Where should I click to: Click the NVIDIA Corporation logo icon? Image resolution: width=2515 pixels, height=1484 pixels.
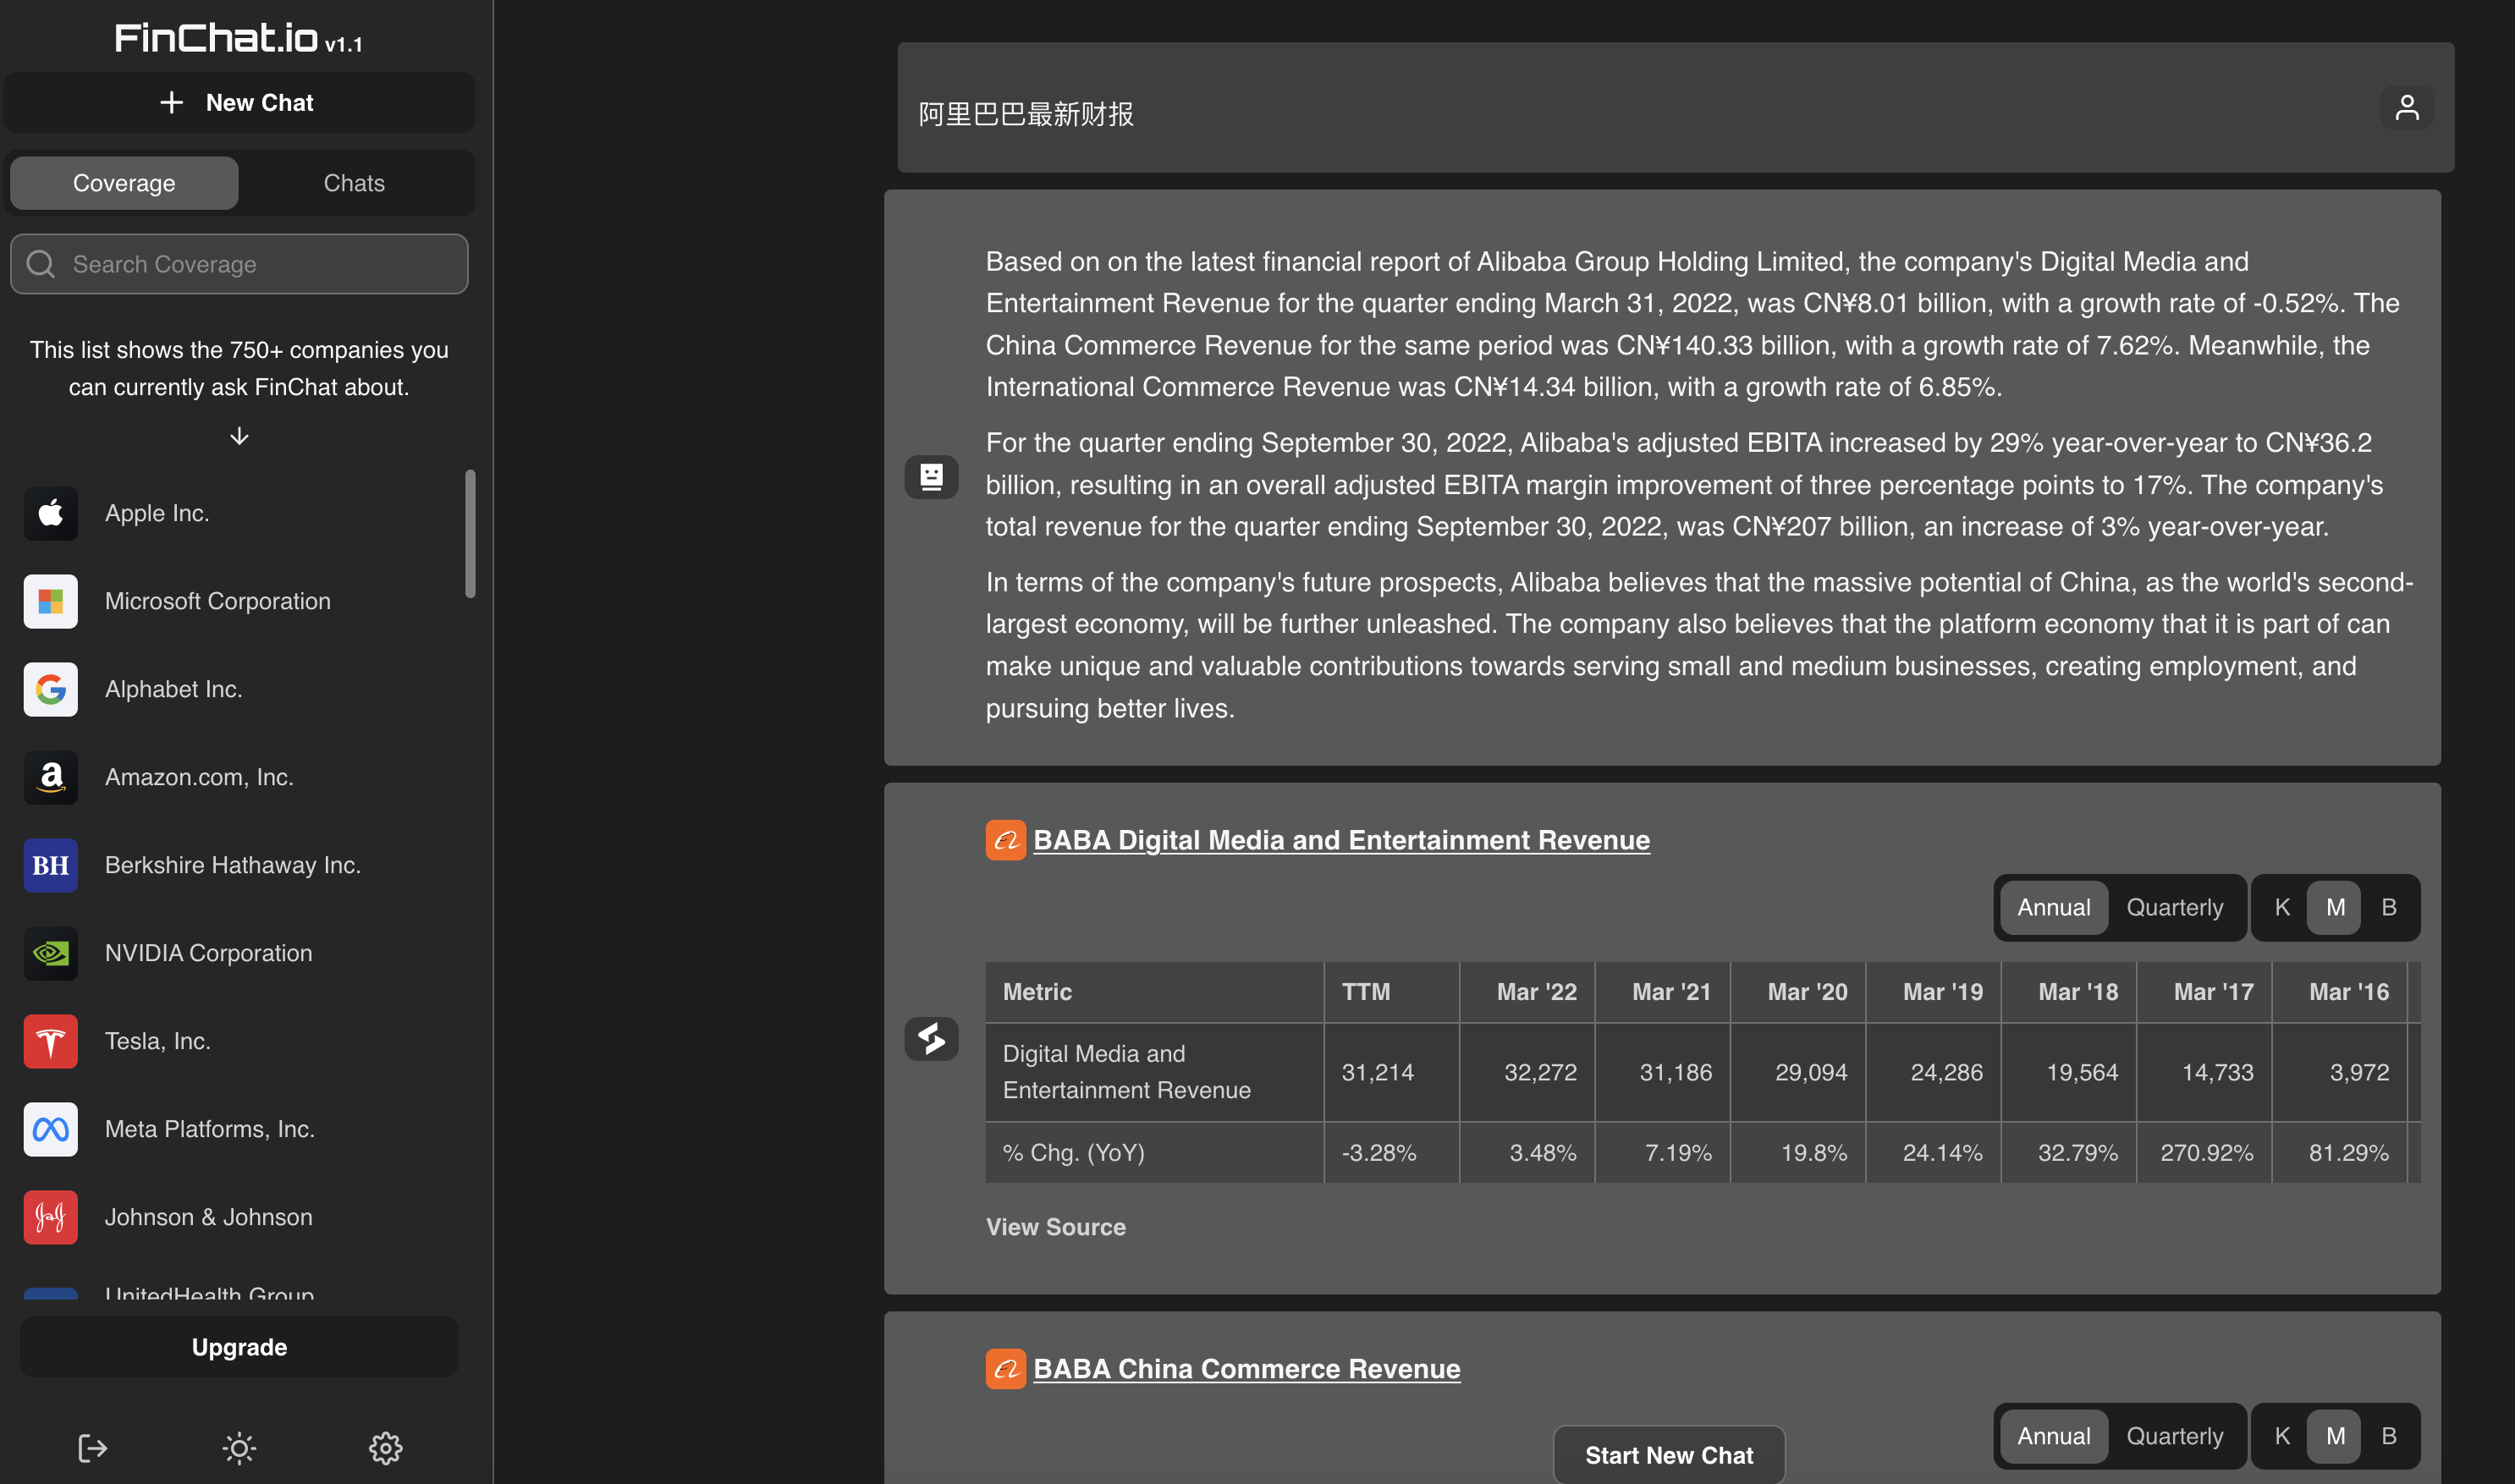tap(51, 953)
